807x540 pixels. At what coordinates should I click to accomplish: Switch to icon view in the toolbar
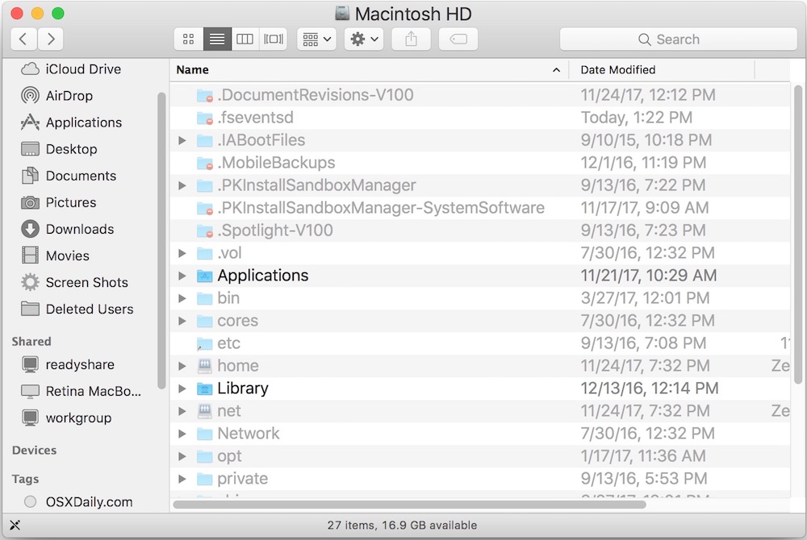click(188, 39)
